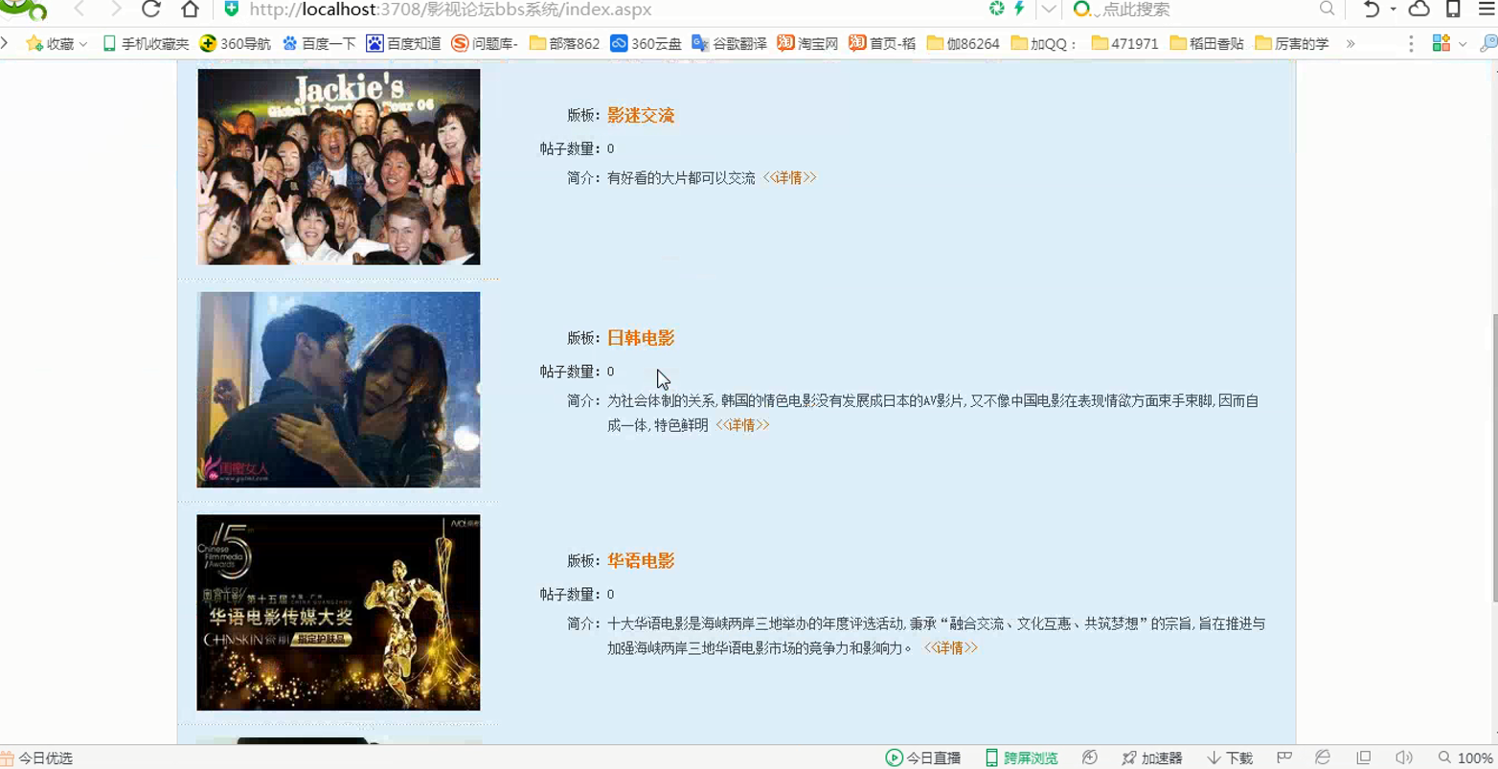Click the search box field
The image size is (1498, 769).
pos(1207,10)
